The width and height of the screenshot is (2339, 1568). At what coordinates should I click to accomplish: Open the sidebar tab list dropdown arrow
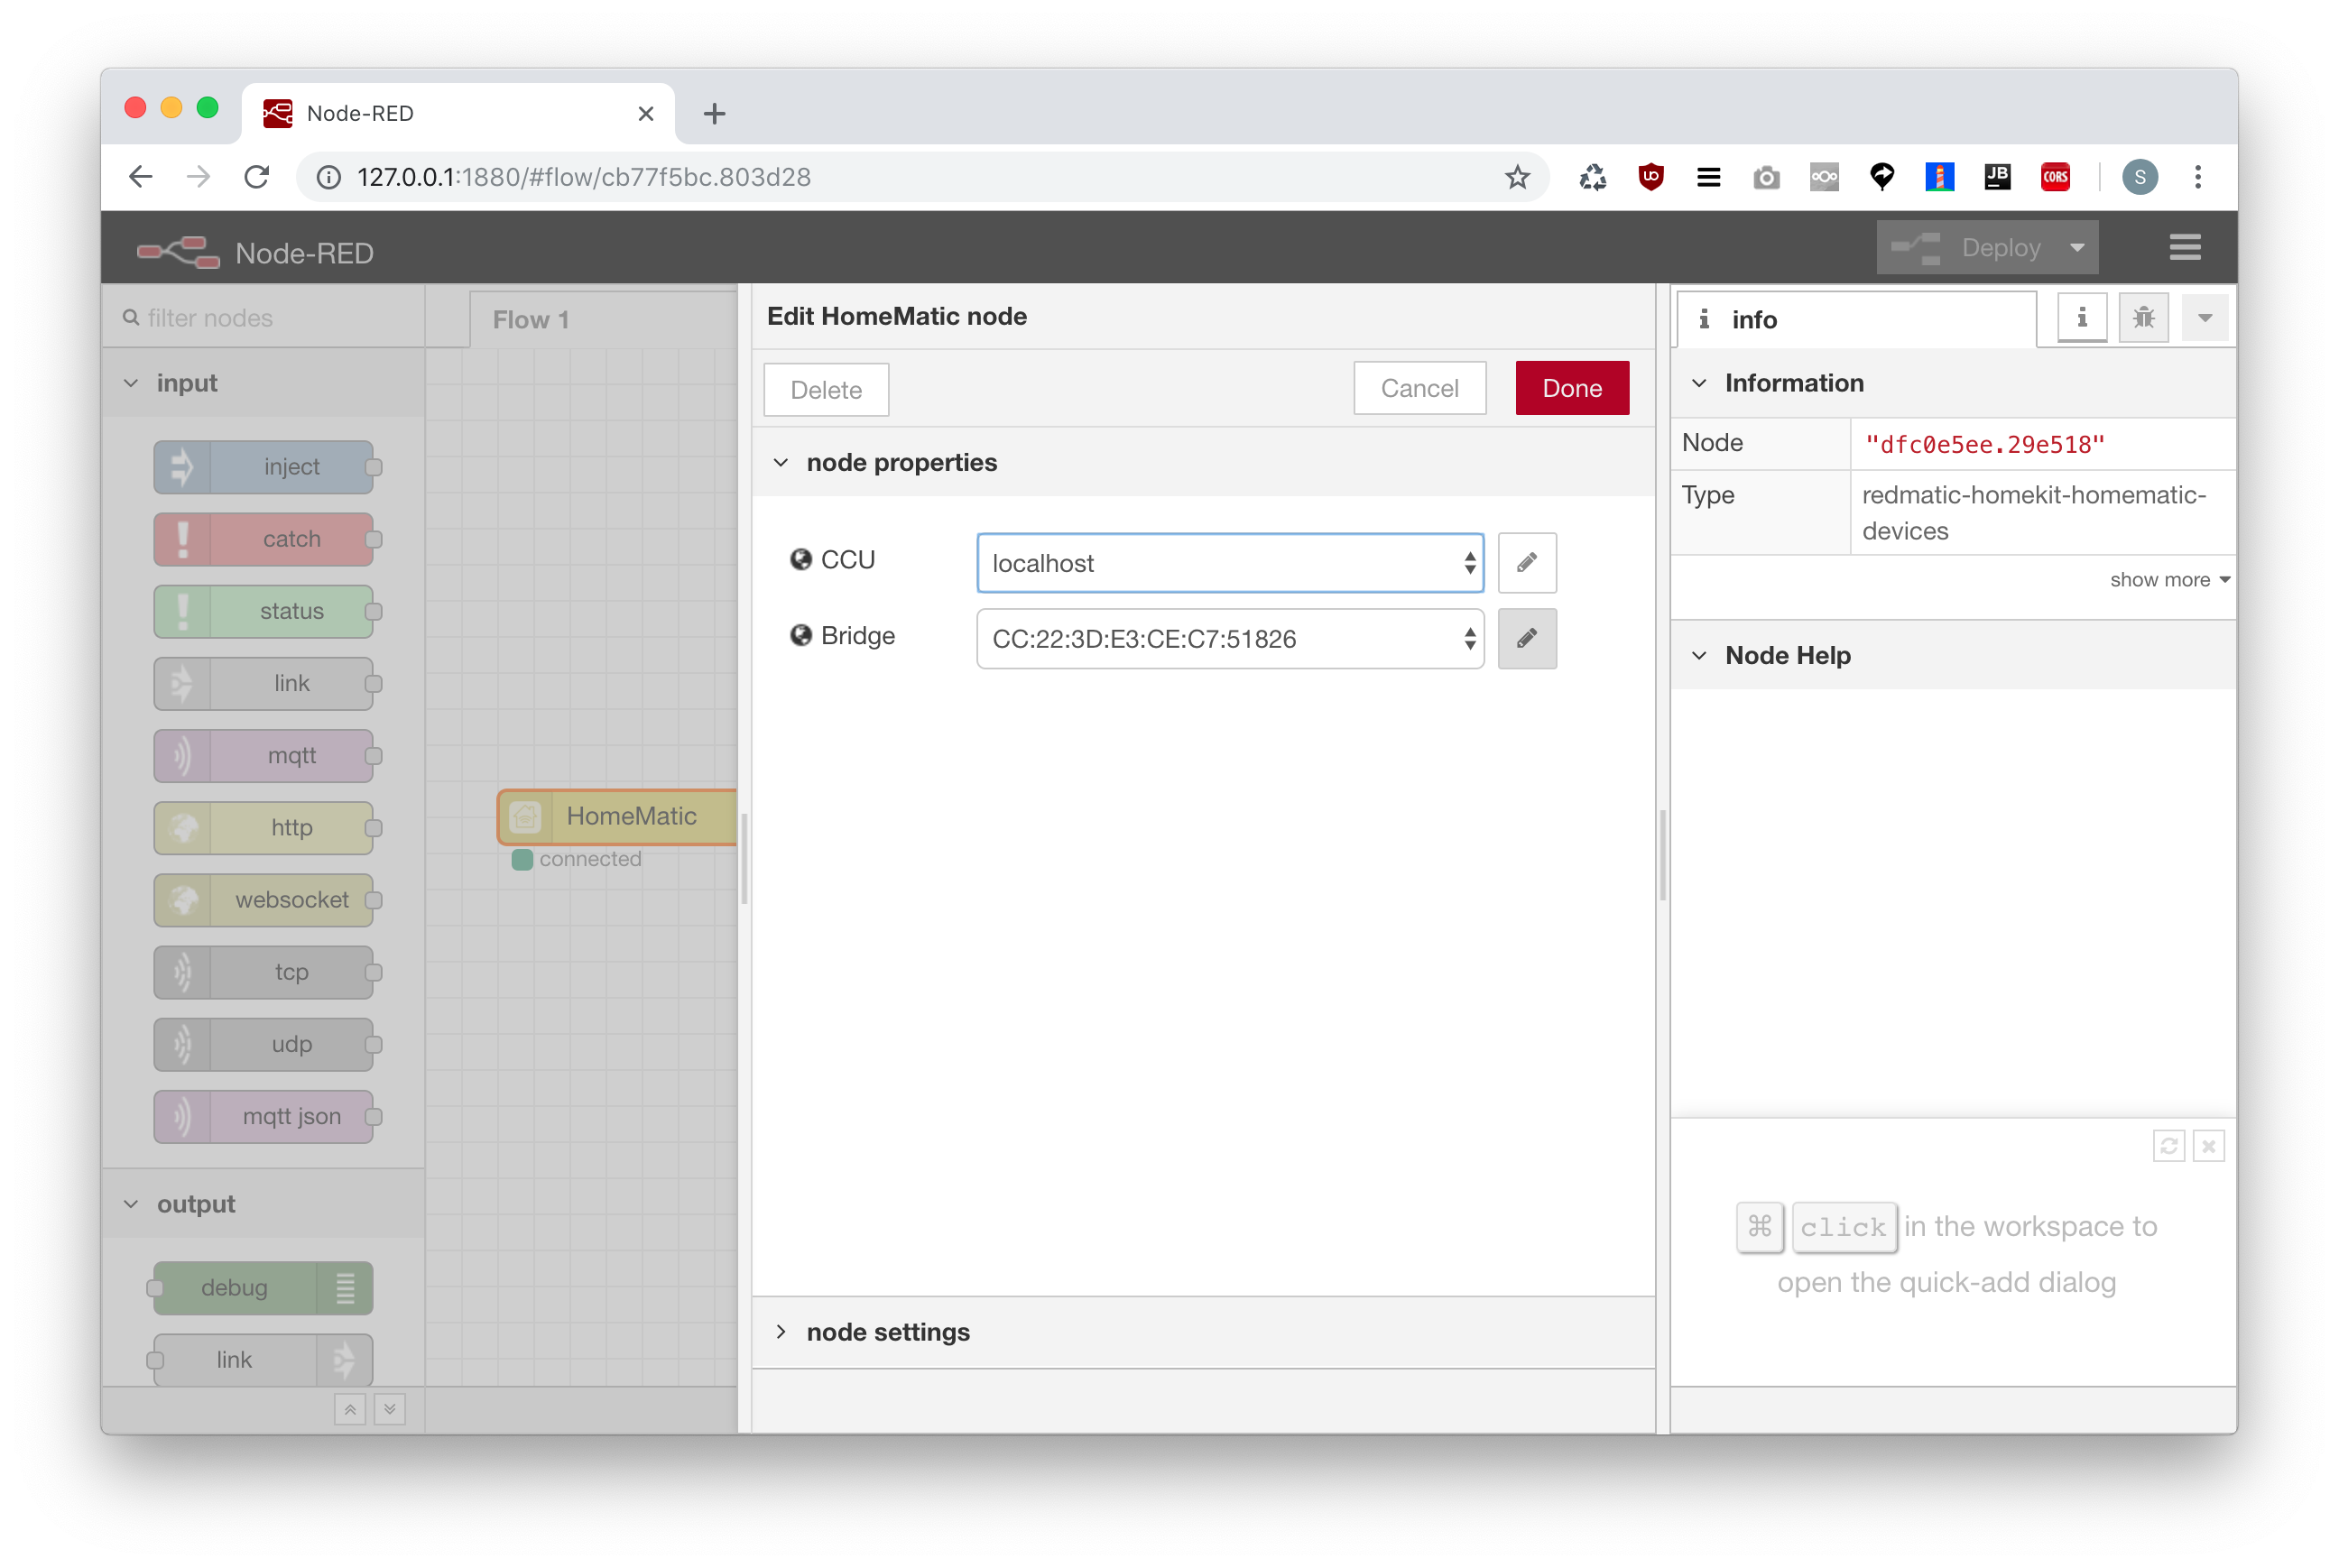point(2204,318)
